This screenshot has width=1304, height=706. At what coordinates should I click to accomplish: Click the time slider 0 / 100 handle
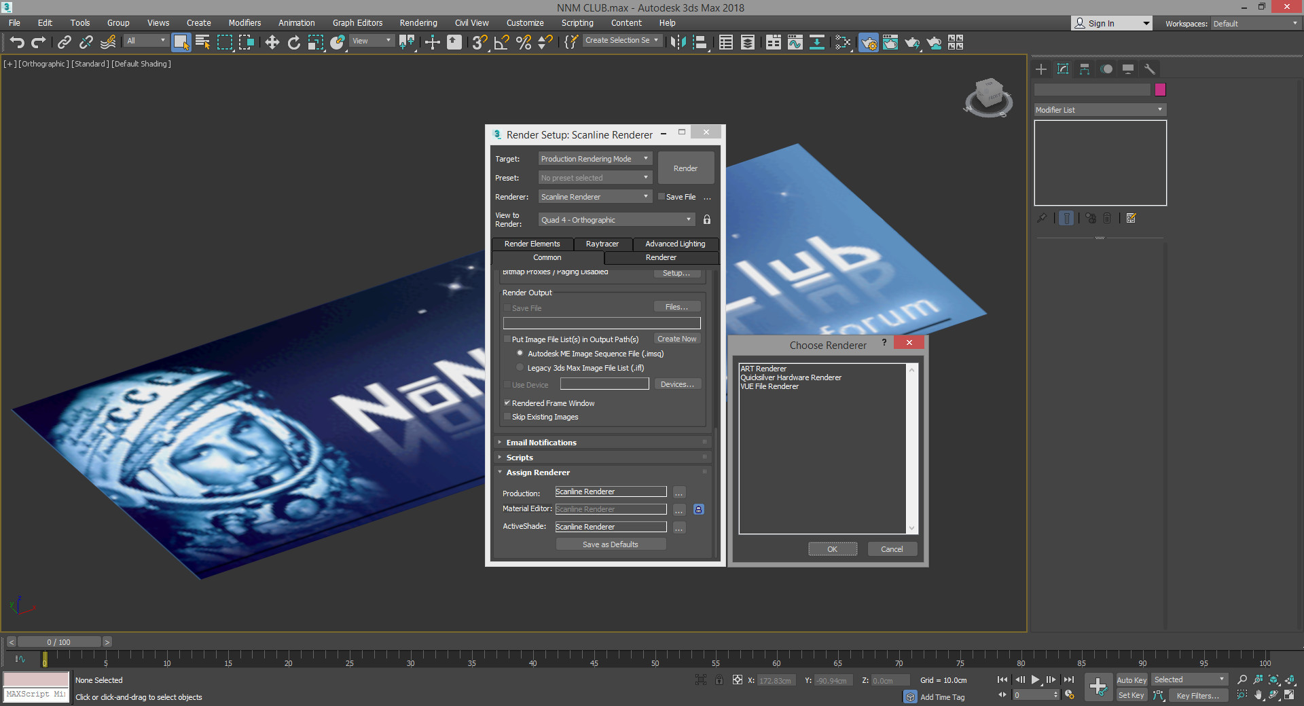[x=59, y=642]
